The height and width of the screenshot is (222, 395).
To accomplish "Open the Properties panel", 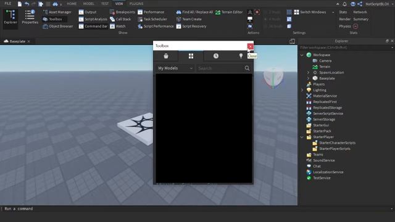I will coord(30,17).
